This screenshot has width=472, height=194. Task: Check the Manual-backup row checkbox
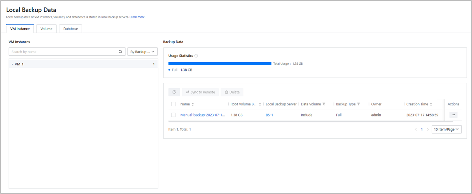(x=173, y=115)
